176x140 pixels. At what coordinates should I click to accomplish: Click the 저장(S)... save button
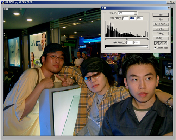pyautogui.click(x=161, y=29)
